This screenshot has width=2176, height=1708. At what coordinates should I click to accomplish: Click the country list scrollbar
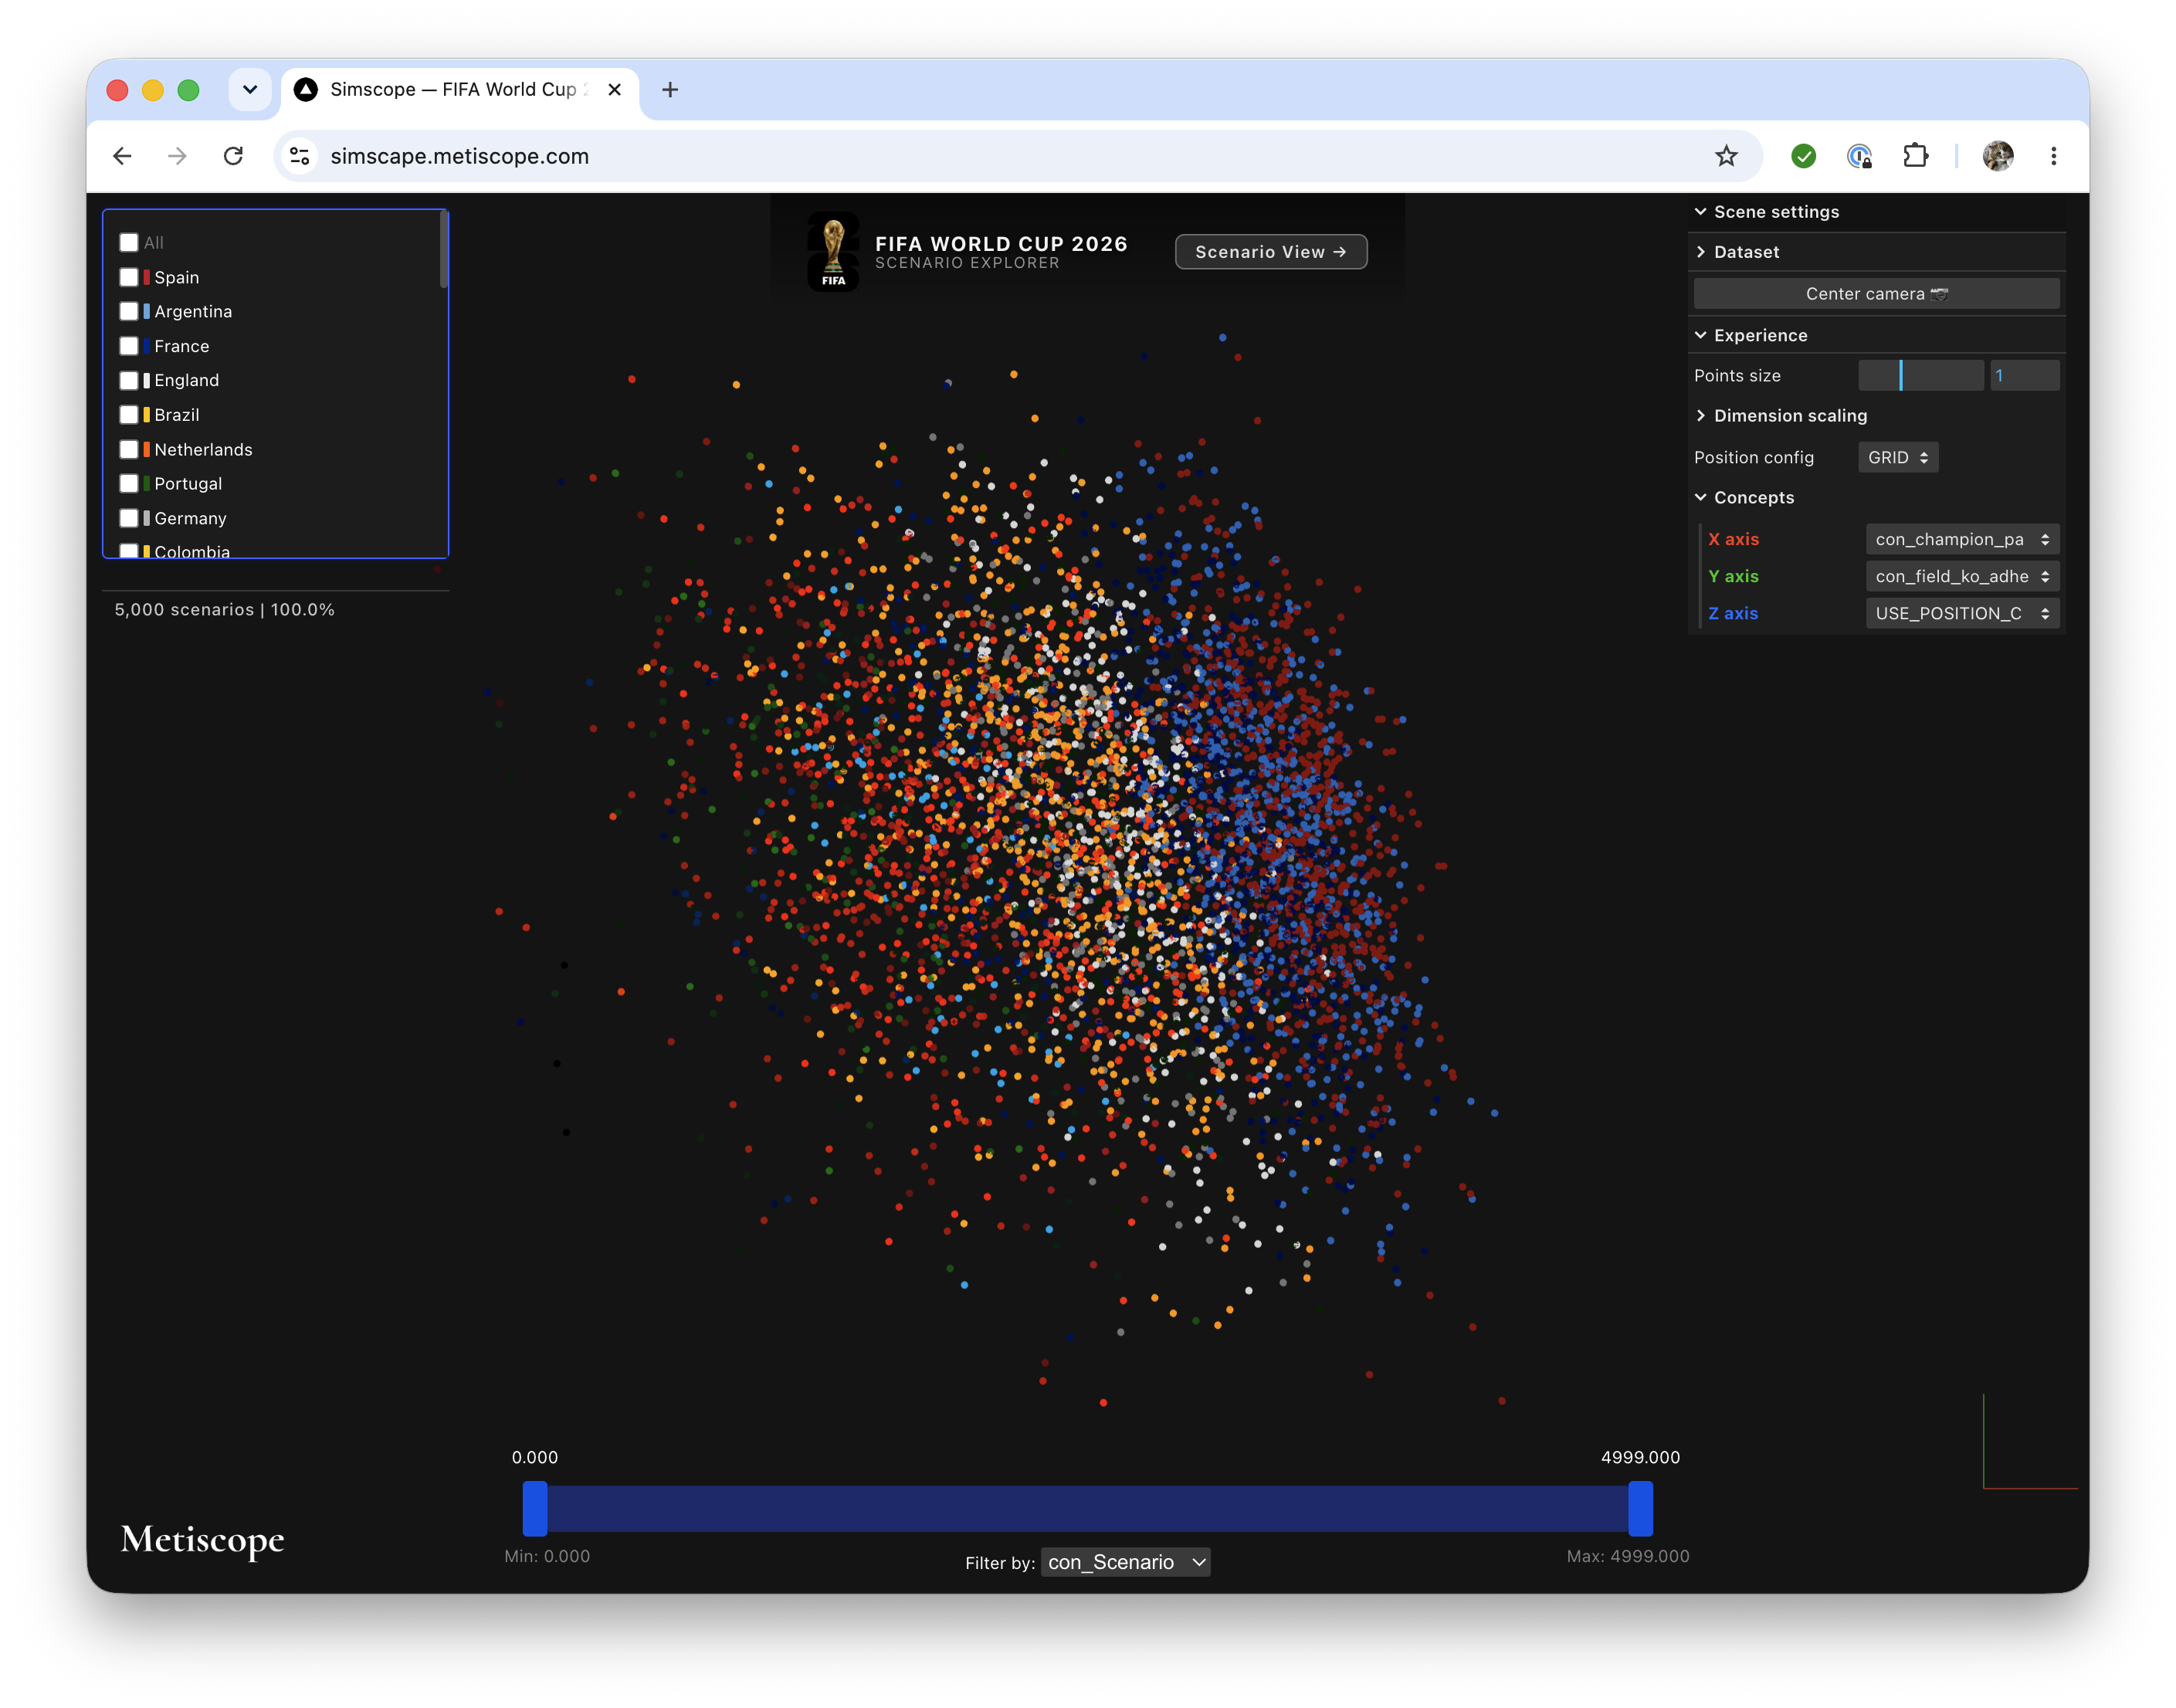(x=443, y=250)
